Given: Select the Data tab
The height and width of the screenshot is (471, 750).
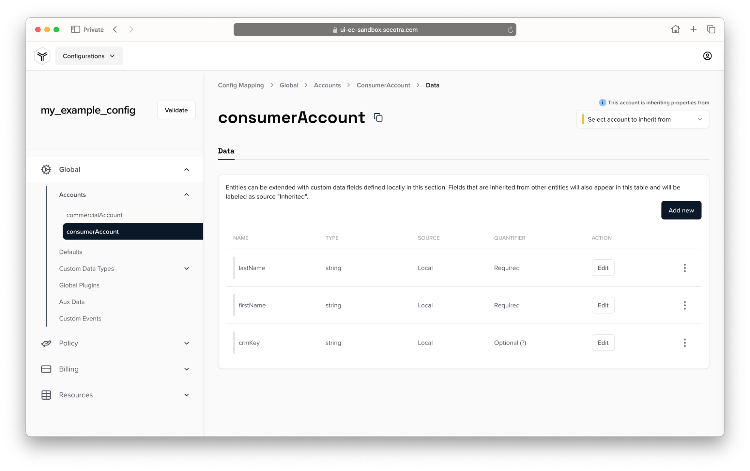Looking at the screenshot, I should [x=226, y=151].
